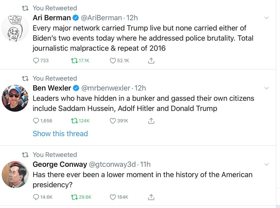Screen dimensions: 280x208
Task: Like Ari Berman's tweet
Action: 113,60
